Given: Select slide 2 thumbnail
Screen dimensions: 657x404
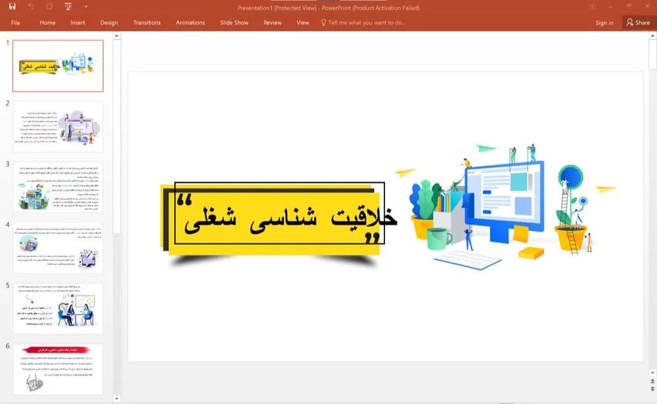Looking at the screenshot, I should 58,127.
